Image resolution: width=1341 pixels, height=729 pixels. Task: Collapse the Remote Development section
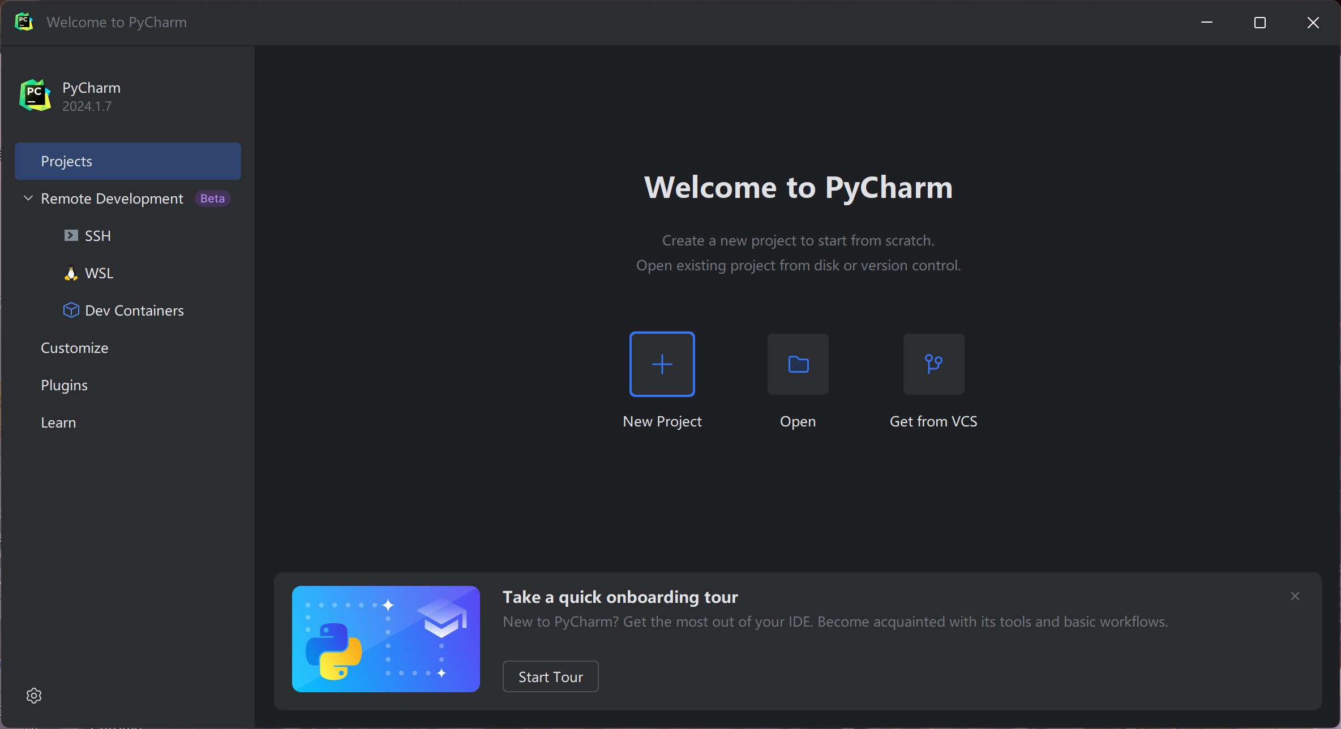pos(28,199)
